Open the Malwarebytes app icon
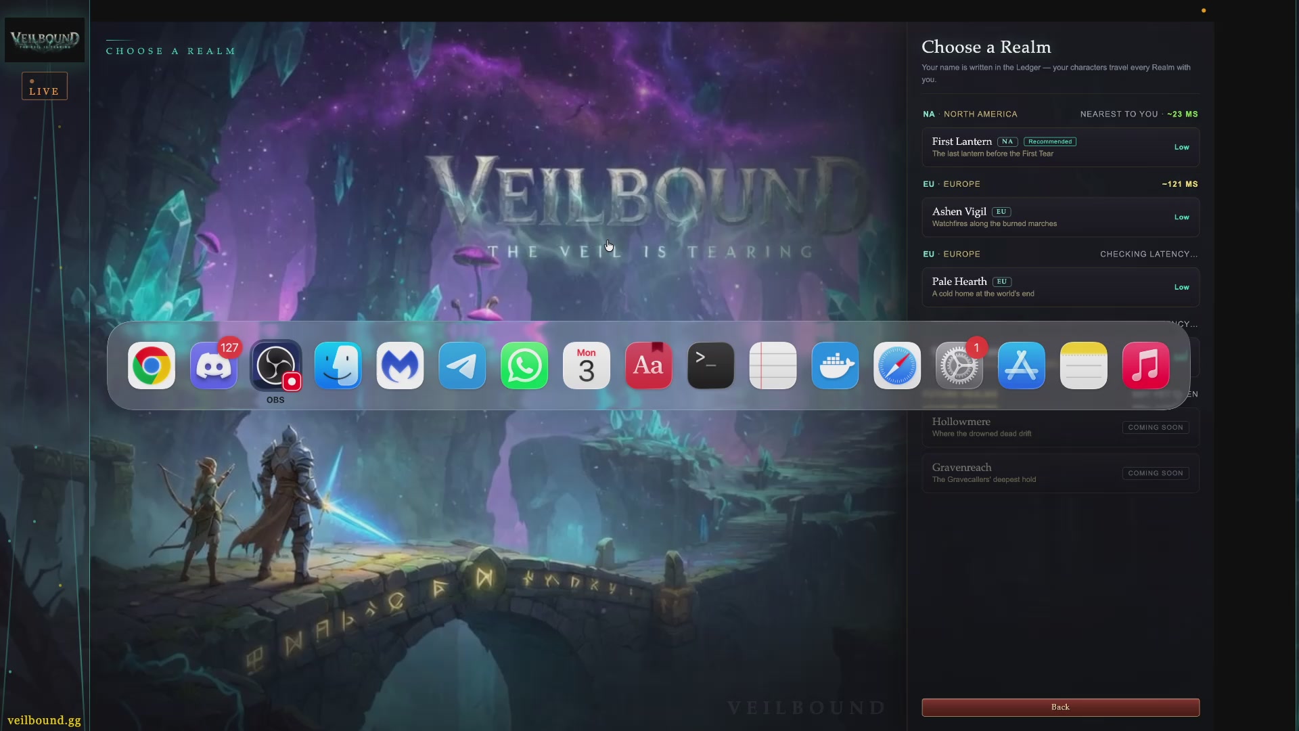This screenshot has height=731, width=1299. [x=401, y=365]
